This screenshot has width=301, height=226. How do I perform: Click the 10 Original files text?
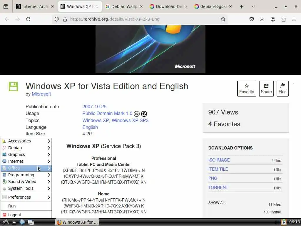coord(272,212)
